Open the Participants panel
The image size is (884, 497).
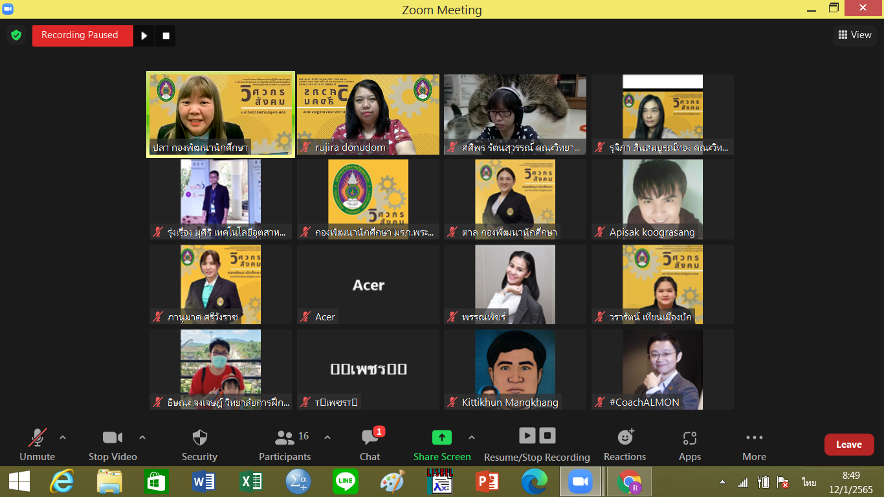pyautogui.click(x=285, y=438)
